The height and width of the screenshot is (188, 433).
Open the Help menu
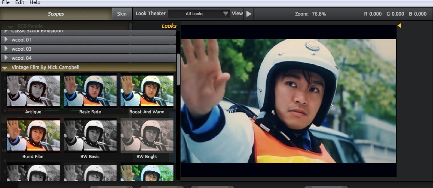35,2
